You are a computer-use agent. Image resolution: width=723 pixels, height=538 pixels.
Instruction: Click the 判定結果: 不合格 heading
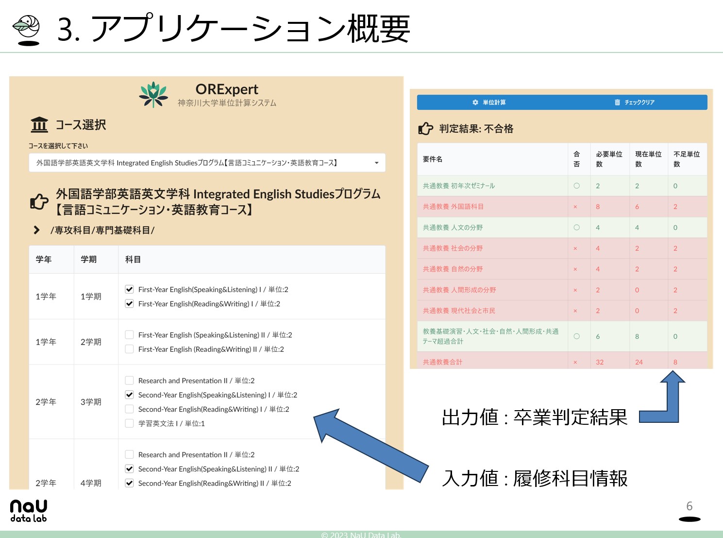(x=476, y=129)
